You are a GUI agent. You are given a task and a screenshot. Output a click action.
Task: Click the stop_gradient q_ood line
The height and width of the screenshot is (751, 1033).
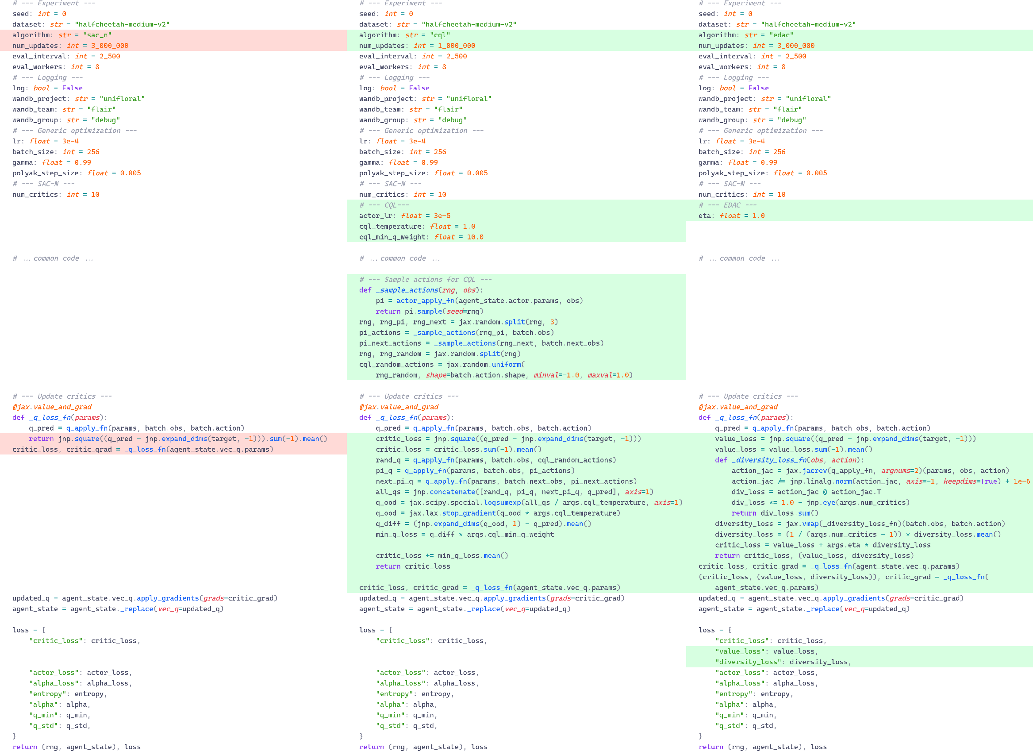point(498,513)
